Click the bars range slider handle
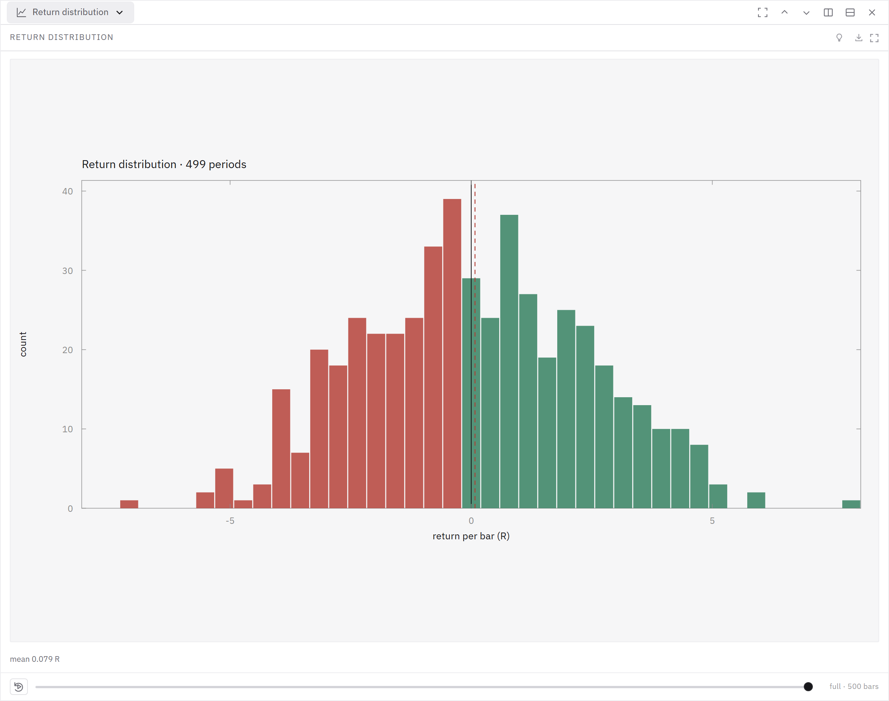The image size is (889, 701). point(808,686)
